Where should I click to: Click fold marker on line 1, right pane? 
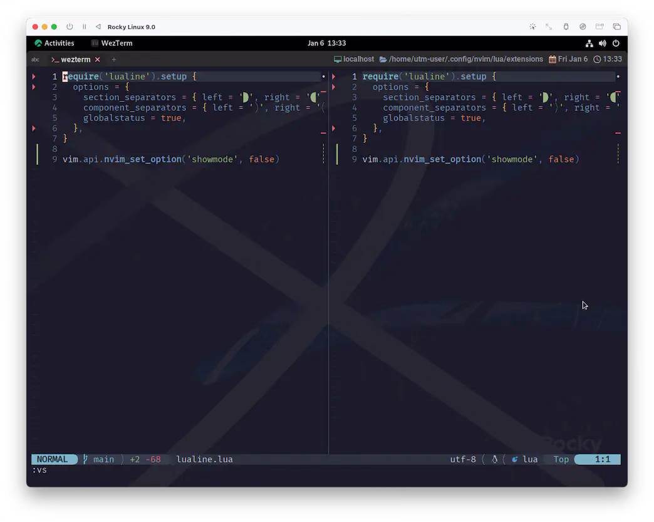pyautogui.click(x=334, y=76)
